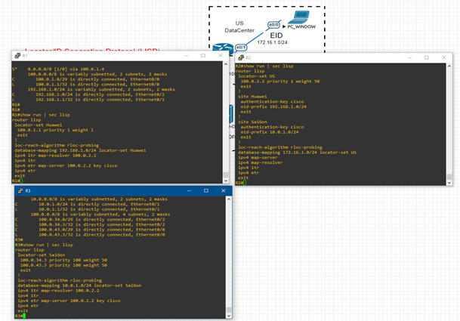Click the R2 window title text
The image size is (460, 321).
pos(249,57)
